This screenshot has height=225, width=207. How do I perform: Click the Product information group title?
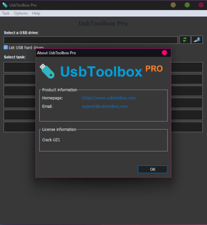[x=60, y=90]
